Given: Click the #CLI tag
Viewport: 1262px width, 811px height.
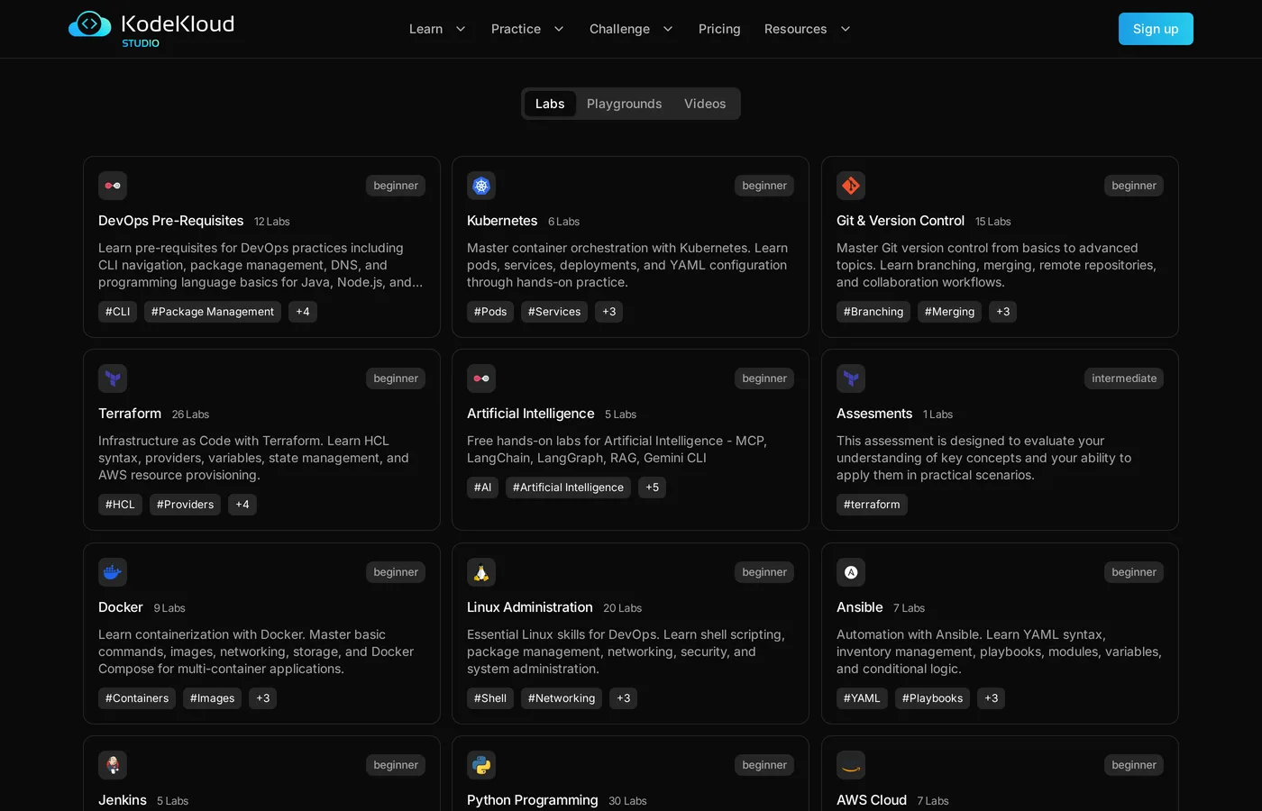Looking at the screenshot, I should (x=117, y=312).
